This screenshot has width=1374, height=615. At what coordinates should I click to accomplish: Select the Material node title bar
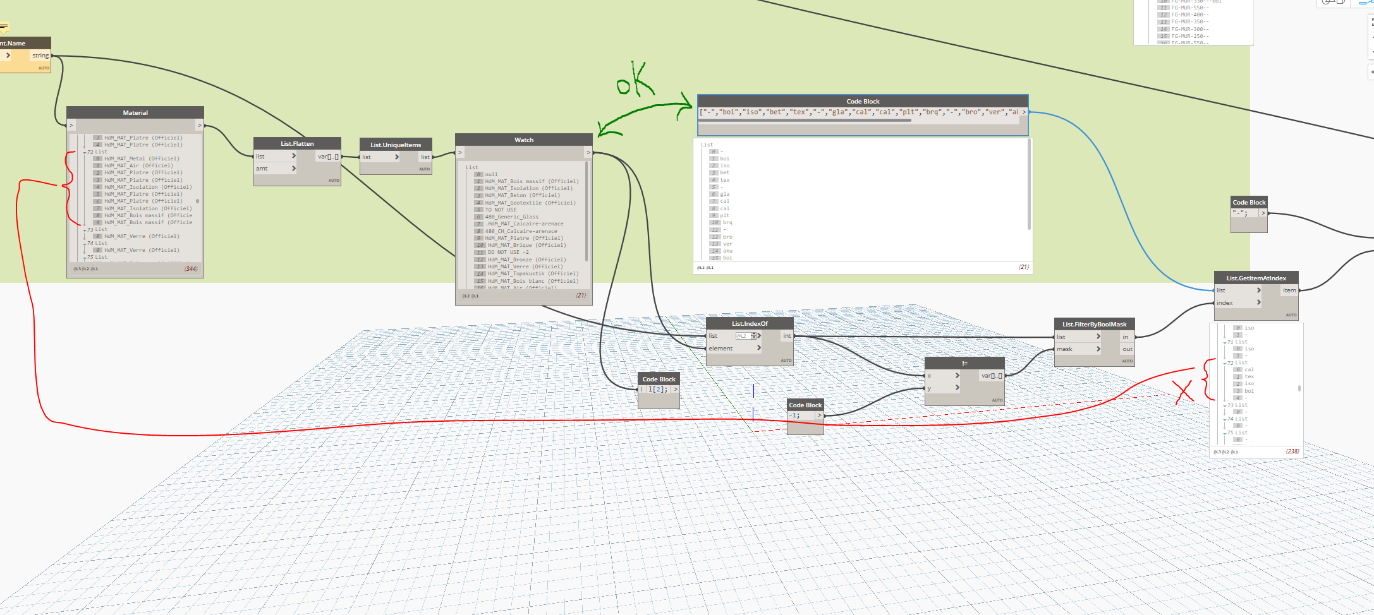pos(135,112)
